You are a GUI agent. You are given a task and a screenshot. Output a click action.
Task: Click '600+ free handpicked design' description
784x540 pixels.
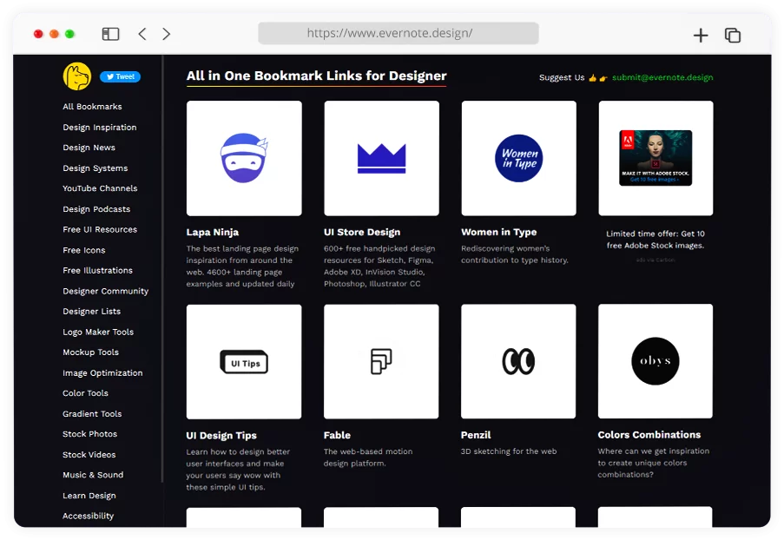pos(379,266)
